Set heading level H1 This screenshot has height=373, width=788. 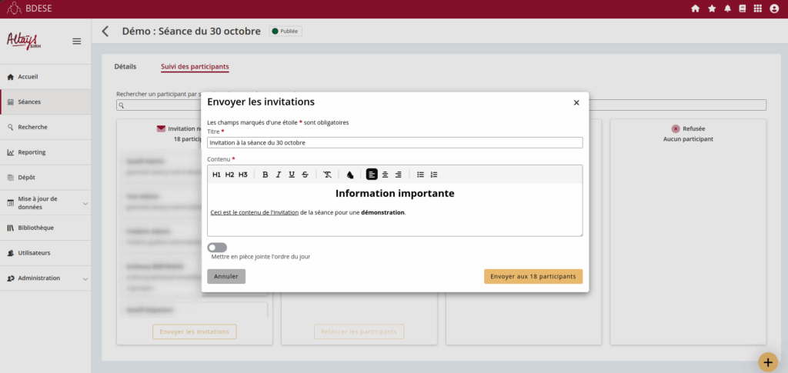(x=216, y=175)
